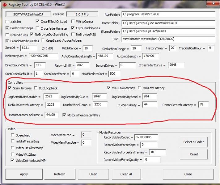Focus the CueSensibility field
The image size is (220, 185).
coord(150,105)
